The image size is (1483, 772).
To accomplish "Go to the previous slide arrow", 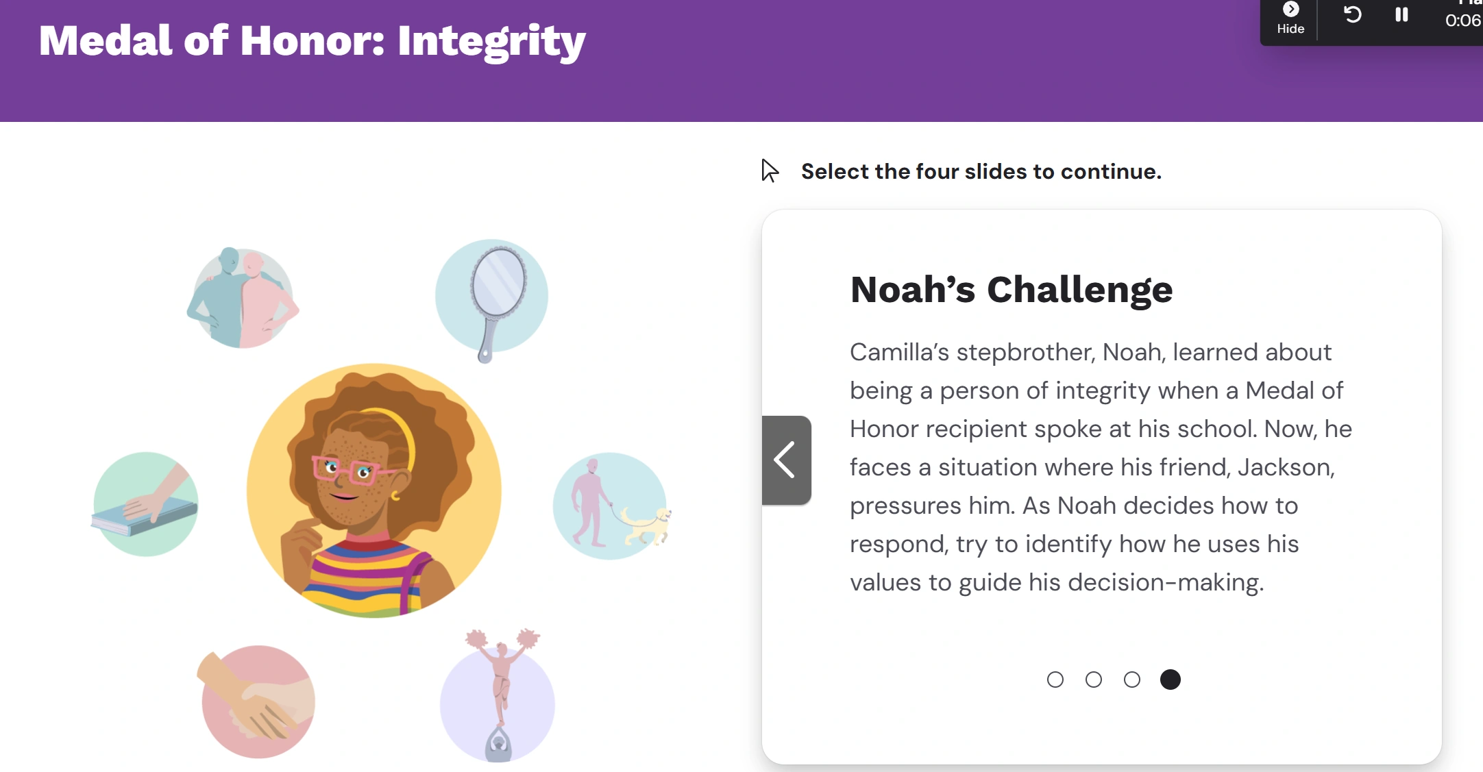I will [x=786, y=460].
